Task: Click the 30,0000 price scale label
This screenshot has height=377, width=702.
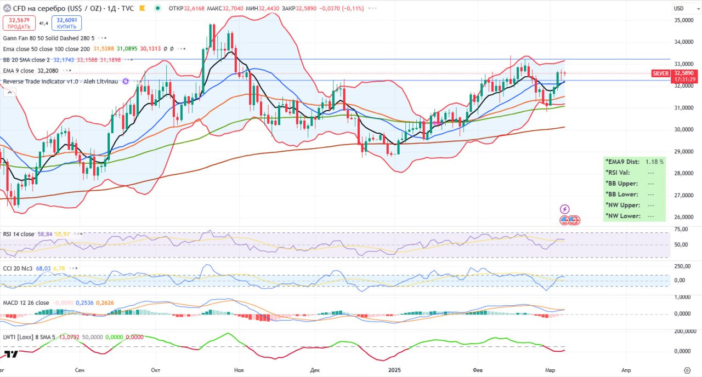Action: click(684, 130)
